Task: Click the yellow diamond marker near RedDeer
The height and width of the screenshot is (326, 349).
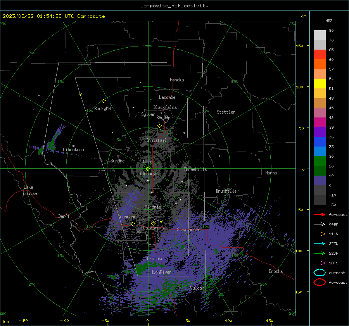Action: [x=159, y=126]
